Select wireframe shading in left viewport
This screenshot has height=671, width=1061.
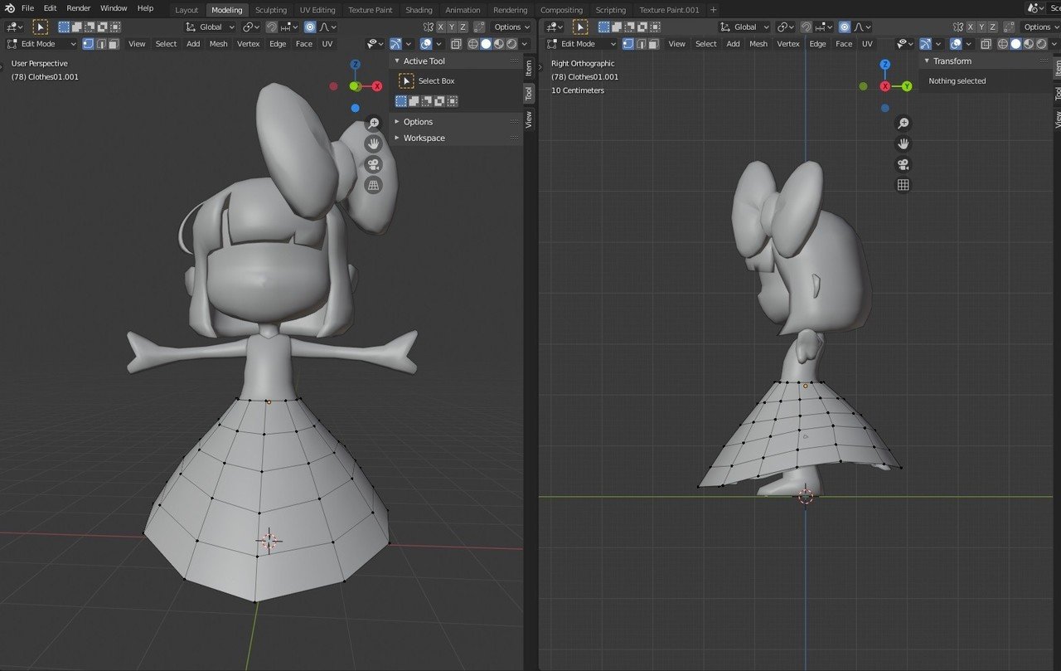coord(473,44)
